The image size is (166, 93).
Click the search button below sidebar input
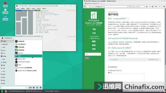87,58
